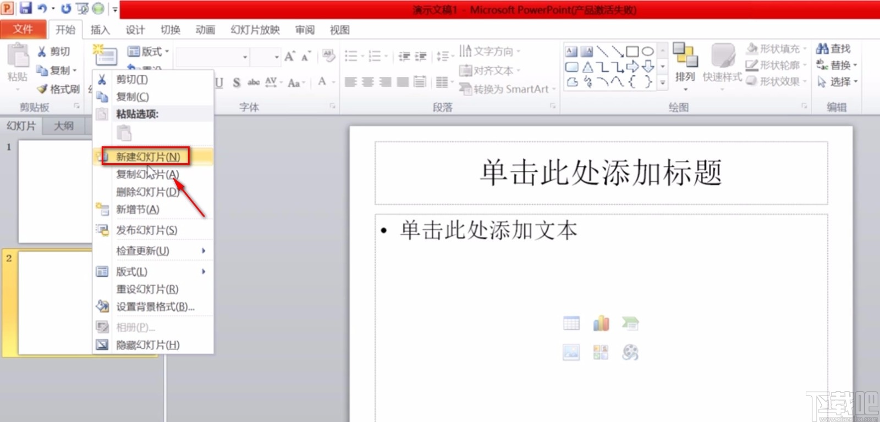Select the triangle shape in gallery
Image resolution: width=880 pixels, height=422 pixels.
[587, 67]
